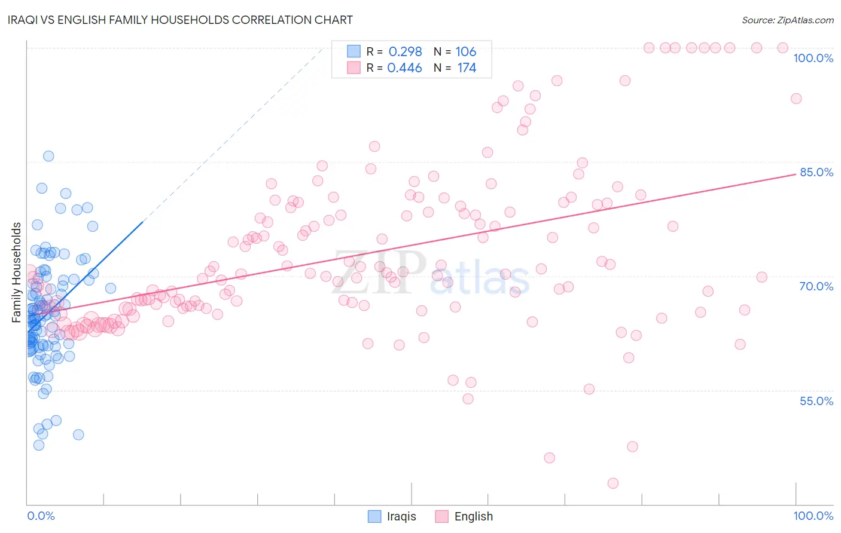
Task: Click the 0.298 correlation value
Action: click(x=405, y=51)
